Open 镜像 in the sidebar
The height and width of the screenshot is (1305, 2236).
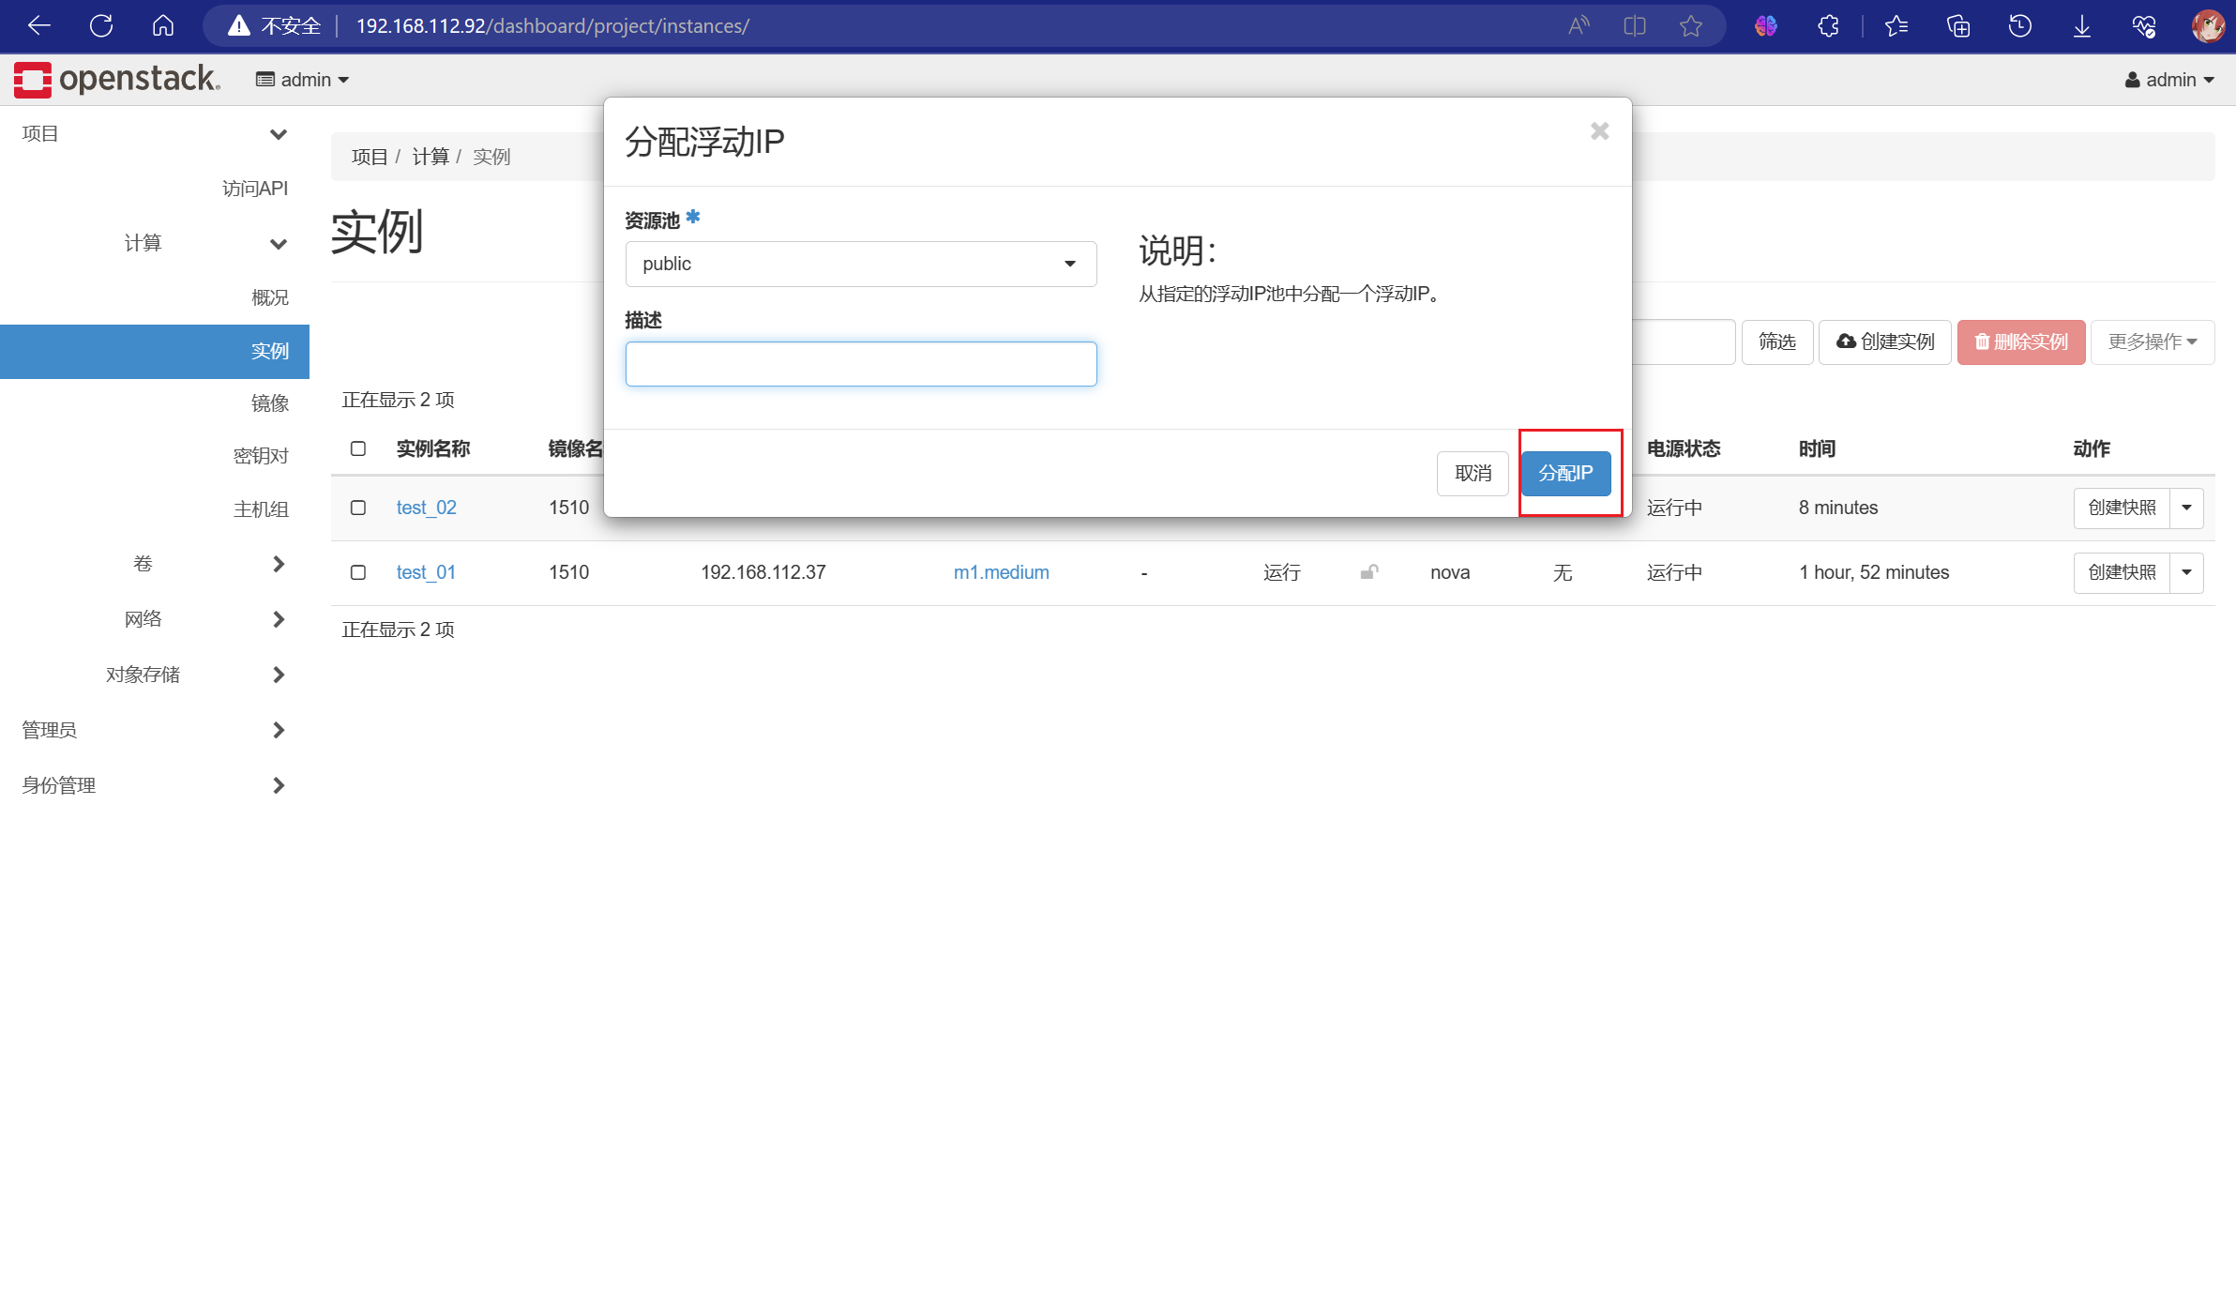pos(269,403)
